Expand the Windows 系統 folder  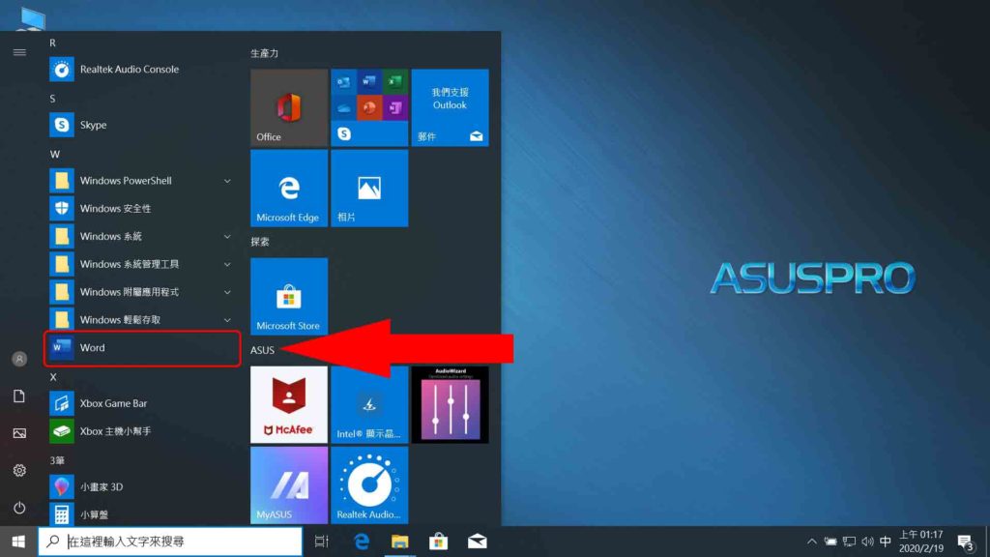click(x=141, y=236)
